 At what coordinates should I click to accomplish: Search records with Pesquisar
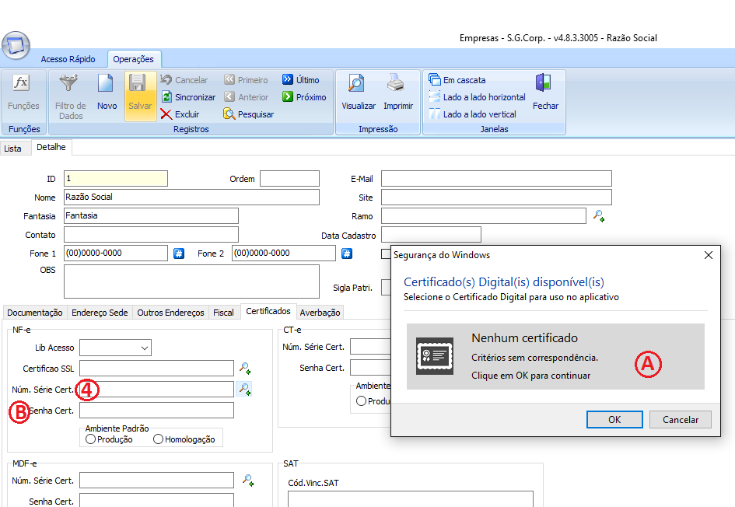coord(248,114)
